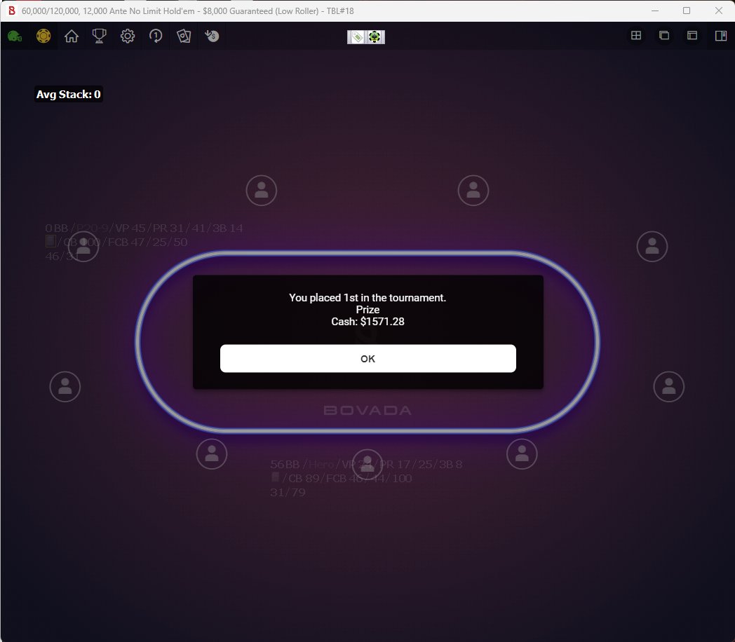Close the TBL#18 table window
Image resolution: width=735 pixels, height=642 pixels.
pos(719,11)
